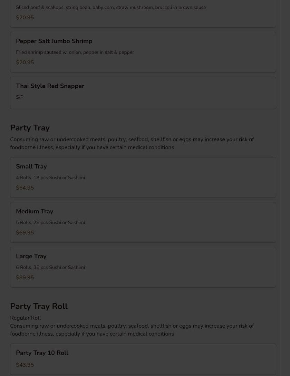Click the Small Tray $54.95 price
Viewport: 290px width, 376px height.
[25, 188]
